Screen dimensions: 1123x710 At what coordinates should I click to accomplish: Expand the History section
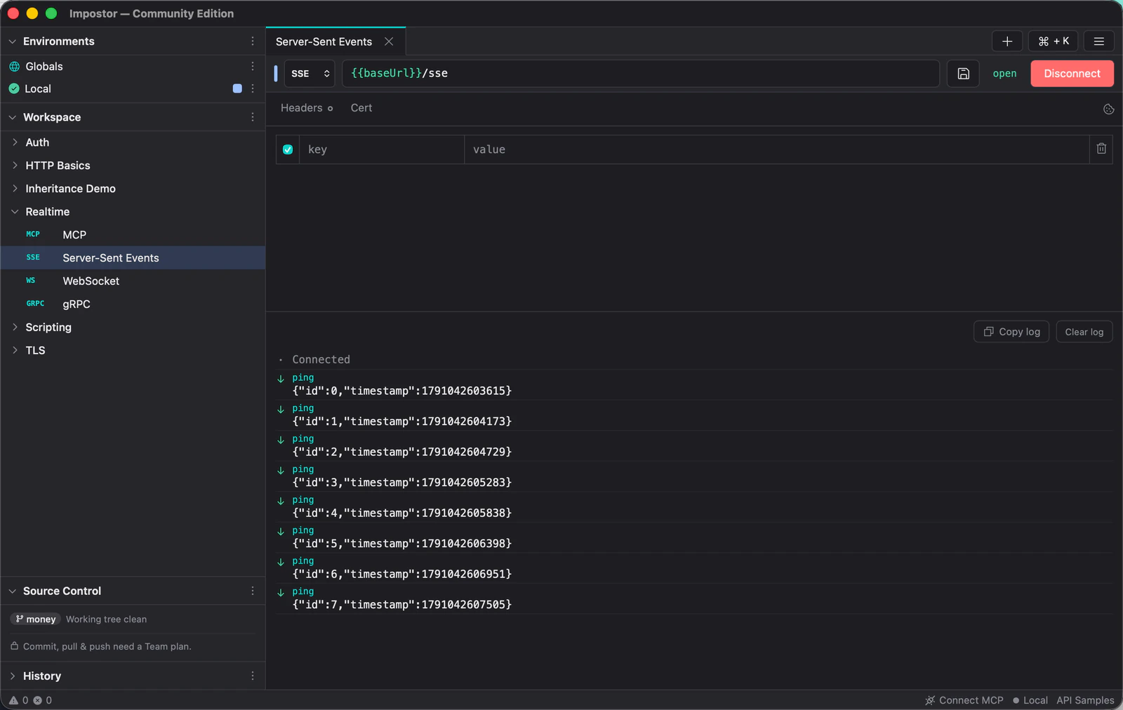click(x=13, y=676)
